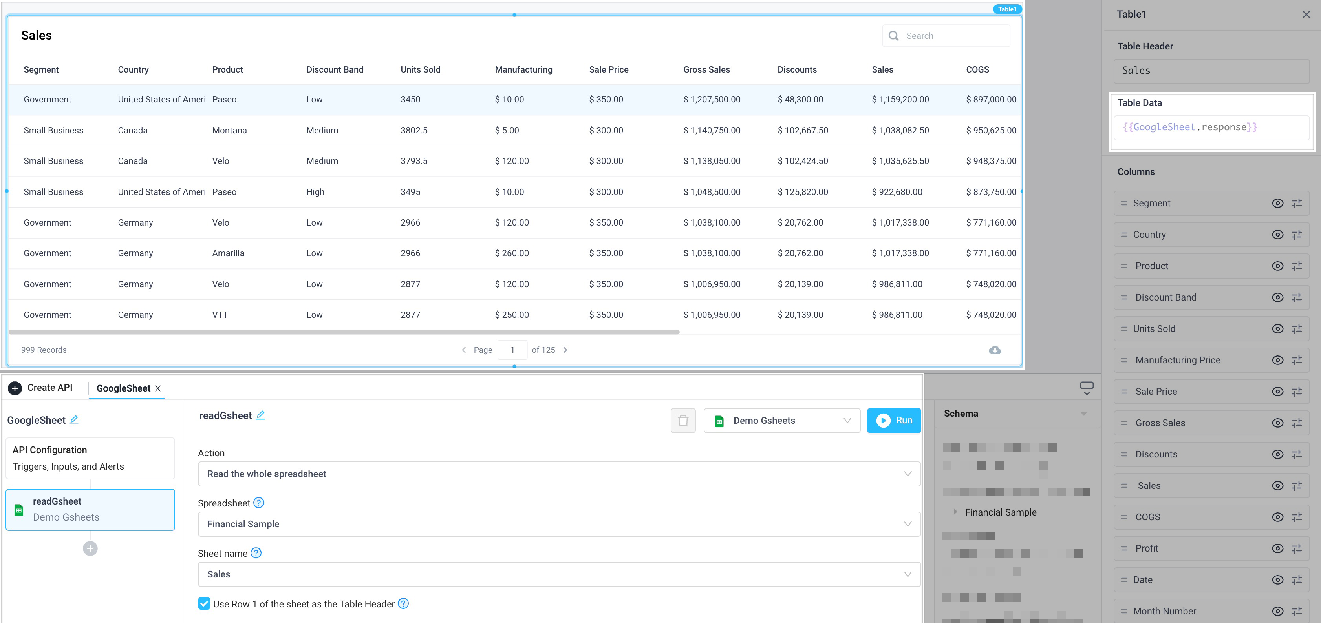The image size is (1321, 623).
Task: Open the Sheet name dropdown set to Sales
Action: [558, 574]
